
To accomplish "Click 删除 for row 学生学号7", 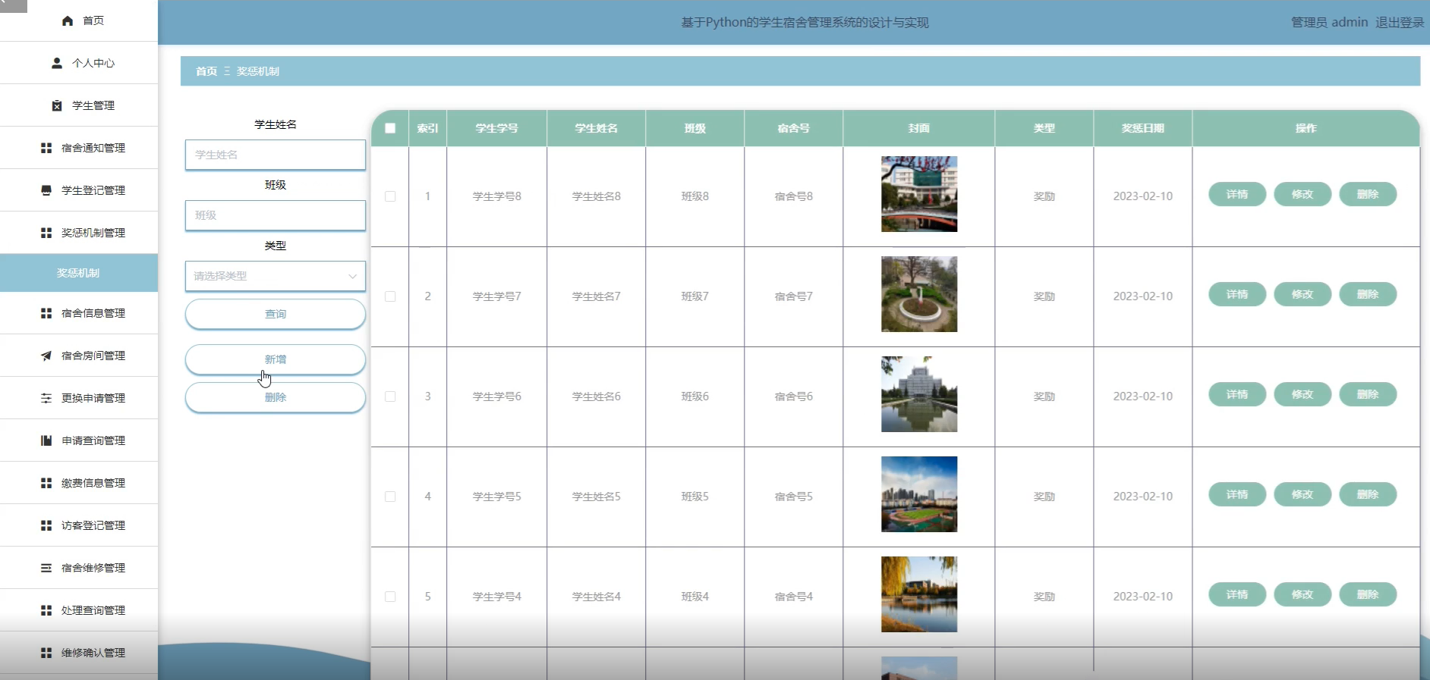I will tap(1368, 294).
